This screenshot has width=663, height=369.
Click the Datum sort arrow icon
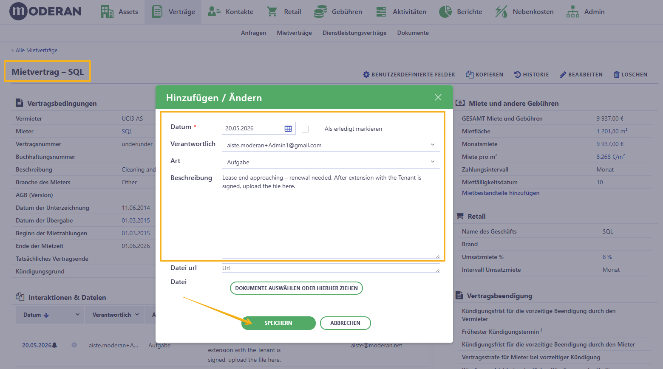46,315
